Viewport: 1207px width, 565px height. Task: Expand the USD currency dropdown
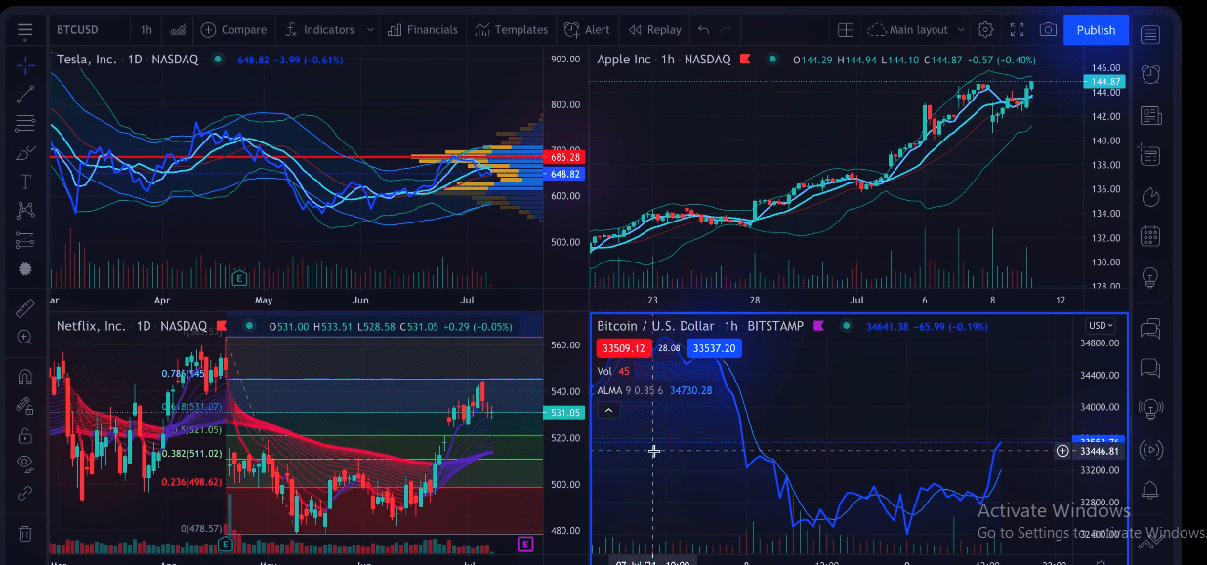click(1102, 326)
